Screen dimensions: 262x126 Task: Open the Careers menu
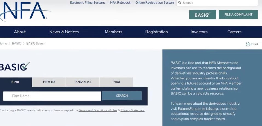[234, 32]
